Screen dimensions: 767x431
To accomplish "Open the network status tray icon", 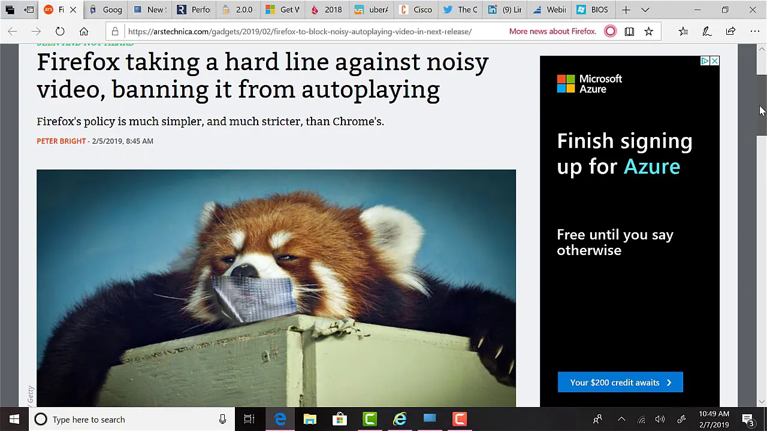I will (x=641, y=419).
